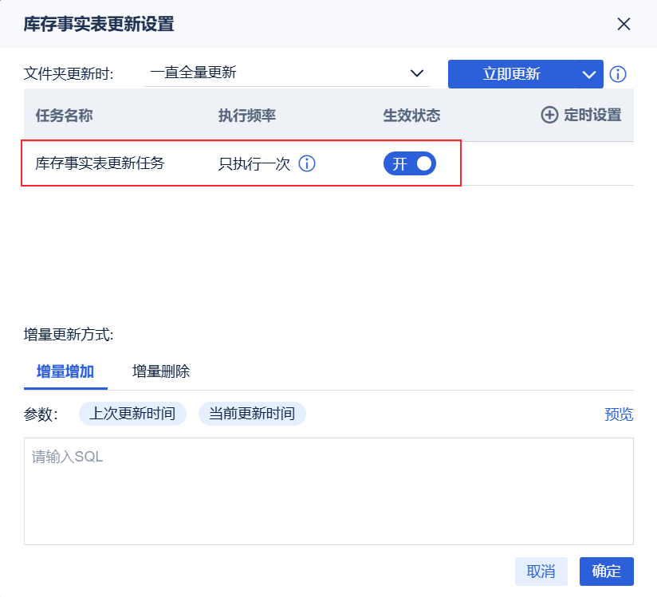657x597 pixels.
Task: Click the 预览 link
Action: (619, 414)
